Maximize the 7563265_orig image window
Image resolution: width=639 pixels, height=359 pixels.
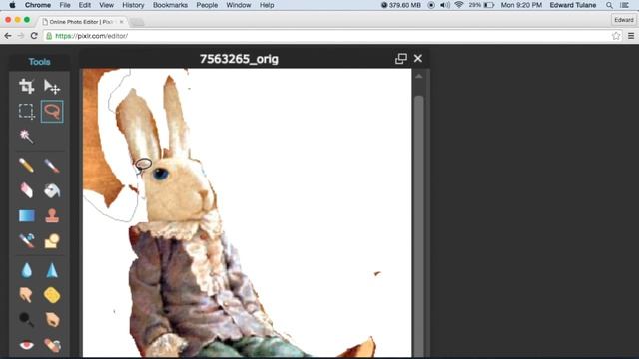click(401, 59)
